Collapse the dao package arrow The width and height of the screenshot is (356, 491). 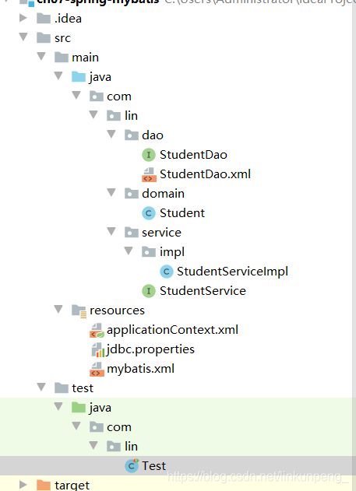(x=111, y=135)
